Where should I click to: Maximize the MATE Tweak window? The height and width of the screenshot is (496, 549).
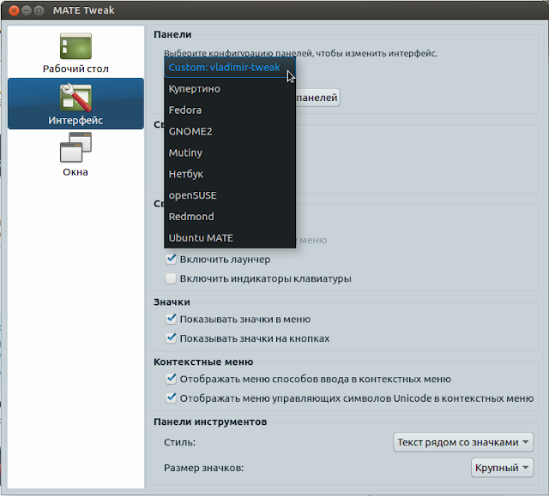click(39, 10)
